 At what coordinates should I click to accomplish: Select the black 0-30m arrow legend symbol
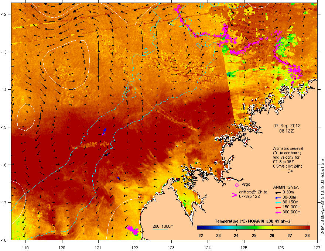point(277,193)
